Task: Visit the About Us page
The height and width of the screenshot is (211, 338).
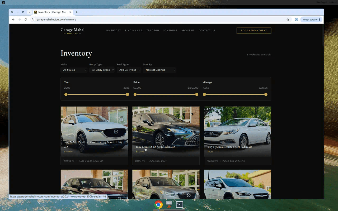Action: point(188,31)
